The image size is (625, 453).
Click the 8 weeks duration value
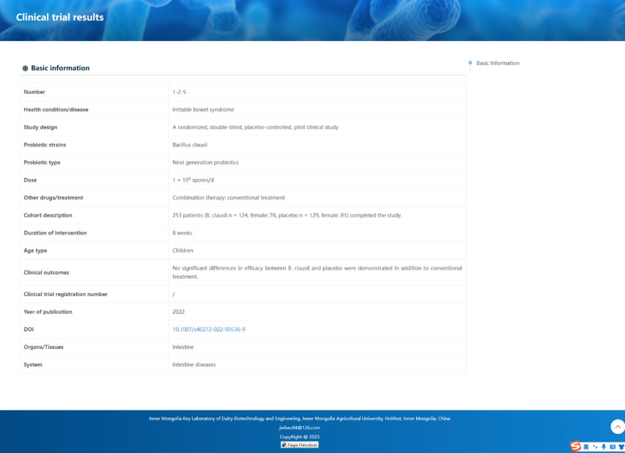(x=182, y=233)
